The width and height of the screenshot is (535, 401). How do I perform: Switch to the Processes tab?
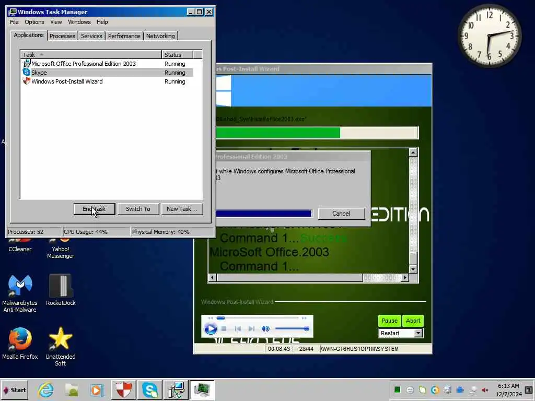[62, 36]
